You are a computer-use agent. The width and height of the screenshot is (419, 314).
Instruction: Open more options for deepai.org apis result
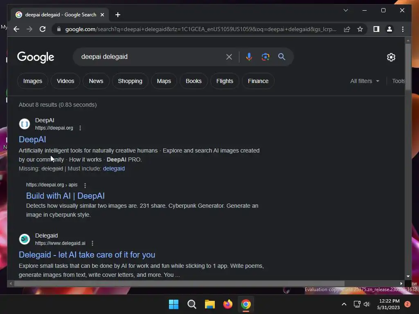pos(85,185)
